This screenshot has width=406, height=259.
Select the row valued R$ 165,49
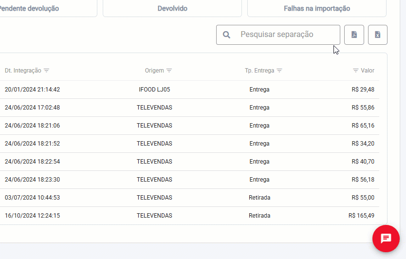point(189,216)
